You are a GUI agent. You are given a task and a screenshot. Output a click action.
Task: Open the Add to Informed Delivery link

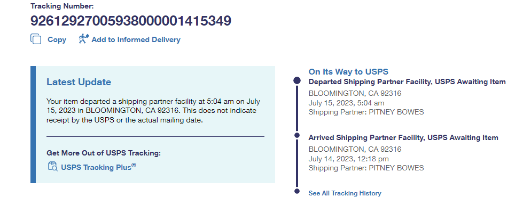coord(136,39)
